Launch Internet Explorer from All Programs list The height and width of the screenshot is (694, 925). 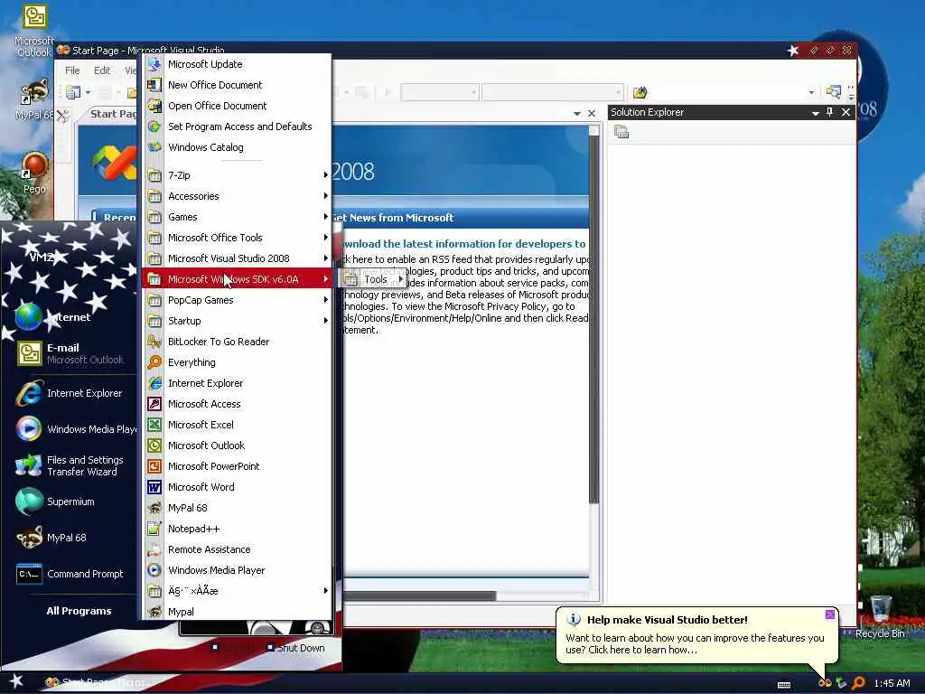click(237, 383)
